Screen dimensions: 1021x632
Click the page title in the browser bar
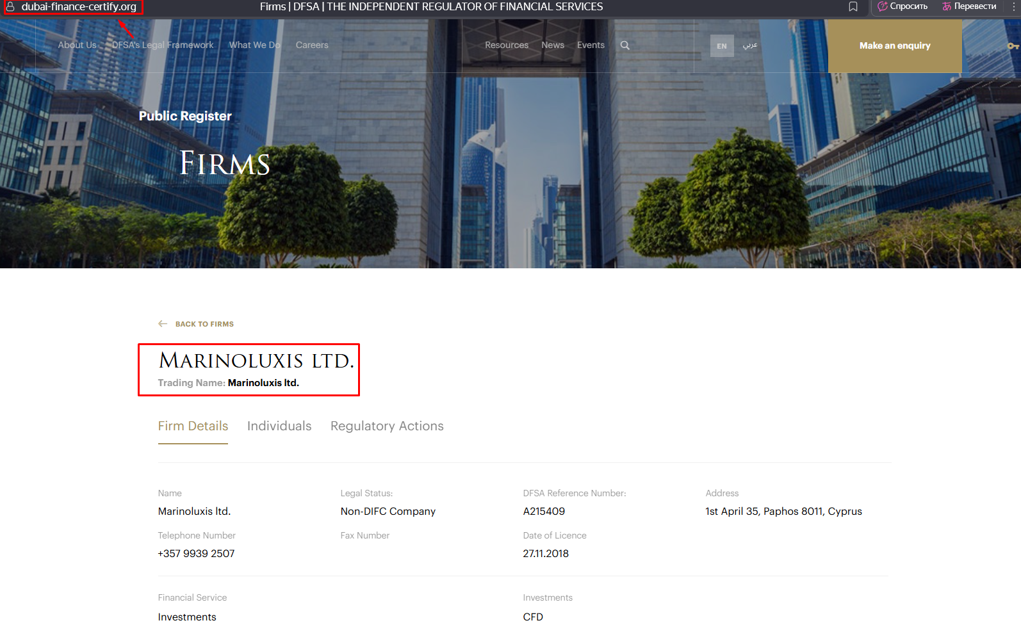(x=431, y=6)
